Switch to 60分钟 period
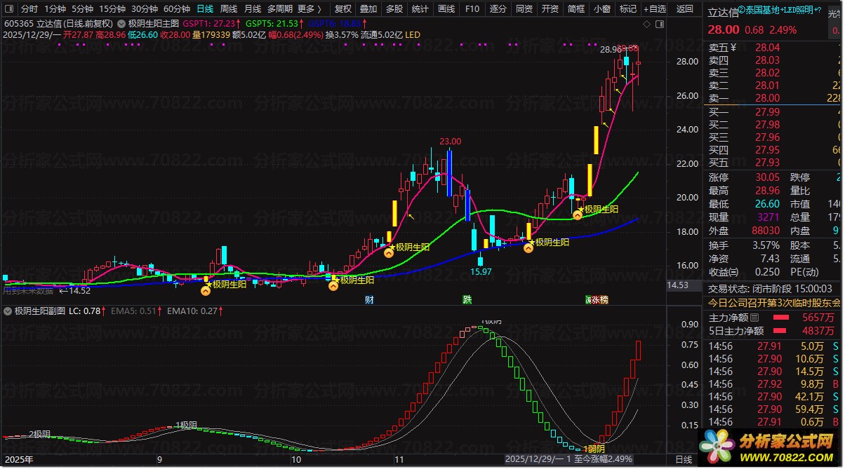This screenshot has height=469, width=845. click(177, 9)
